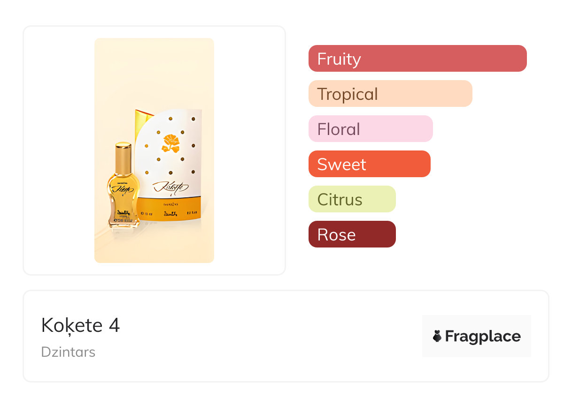Choose the dark red Rose accord bar

point(352,234)
